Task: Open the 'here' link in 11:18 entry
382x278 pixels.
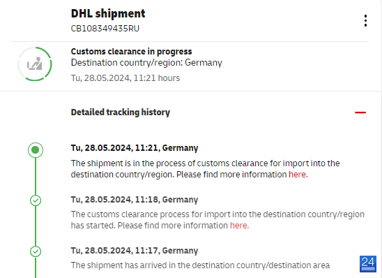Action: (240, 226)
